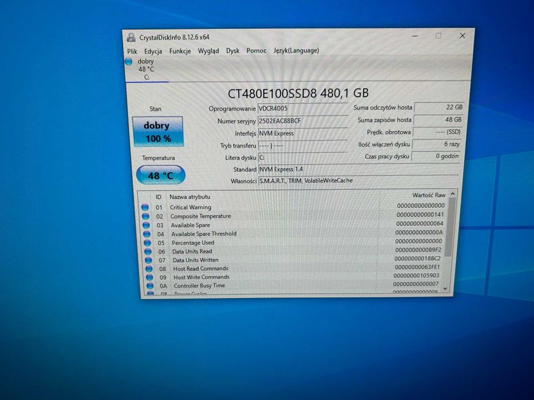This screenshot has height=400, width=534.
Task: Select the Critical Warning attribute row
Action: tap(293, 206)
